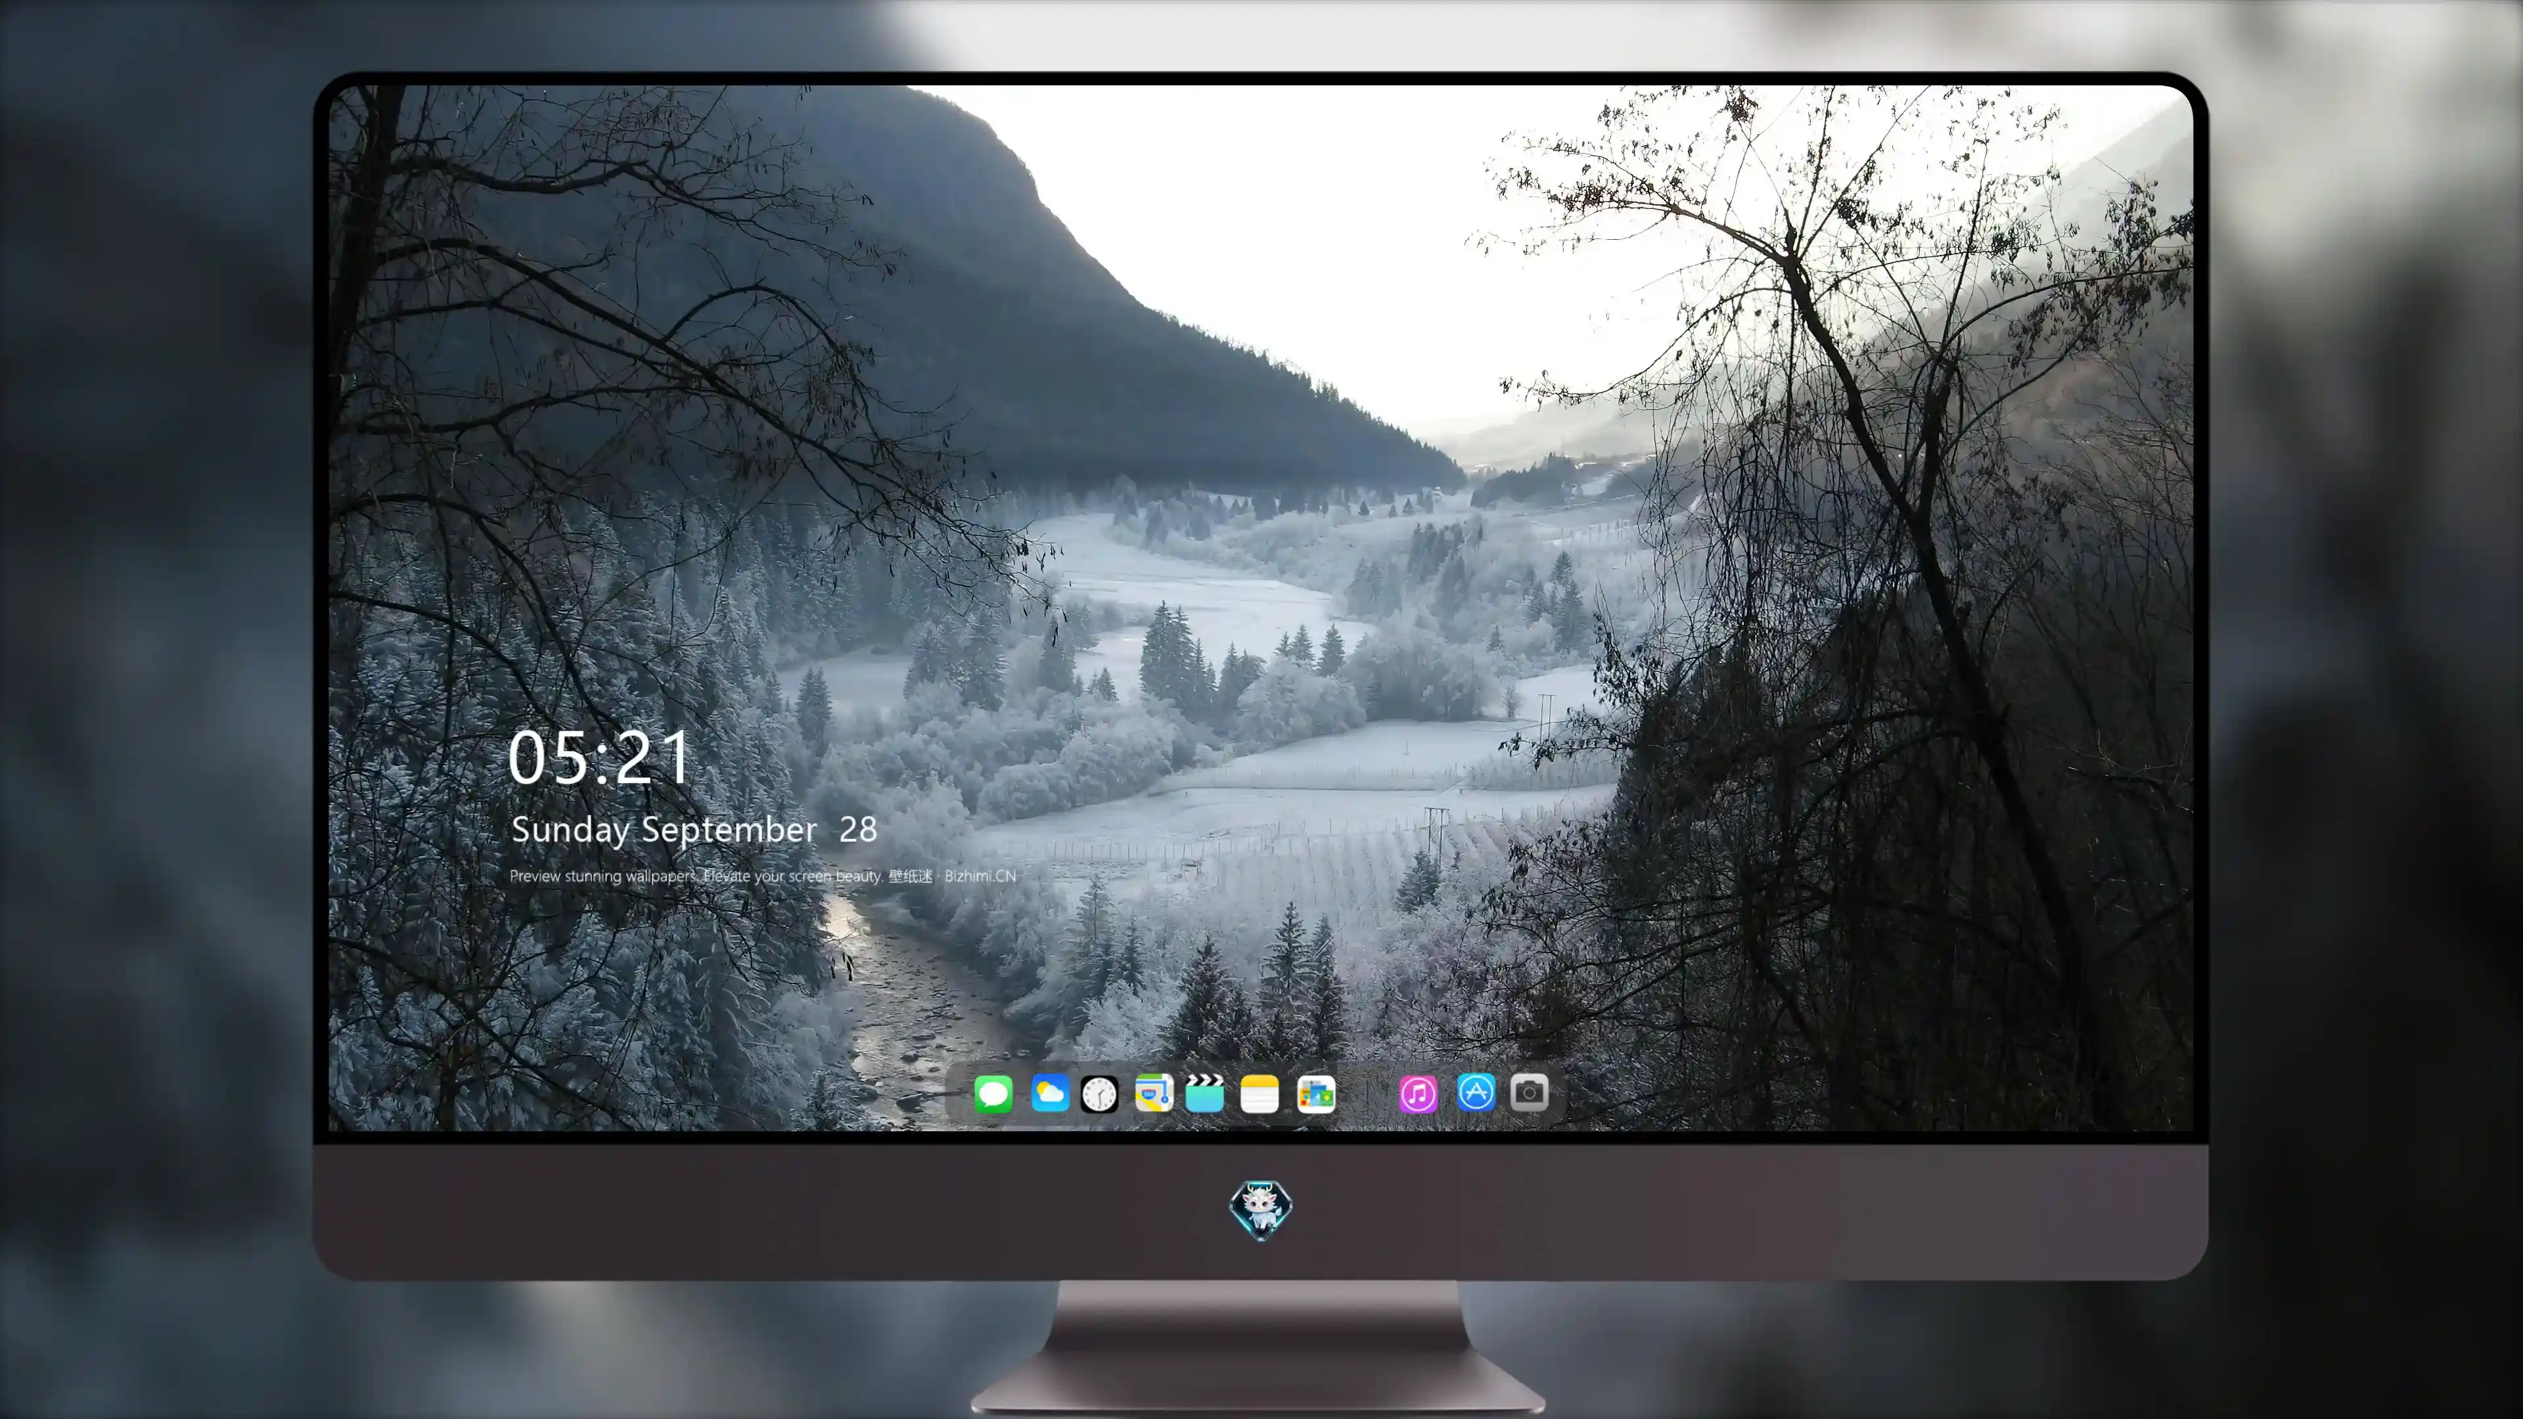
Task: Click the 'Bizhimi.CN' text in the tagline
Action: pos(980,876)
